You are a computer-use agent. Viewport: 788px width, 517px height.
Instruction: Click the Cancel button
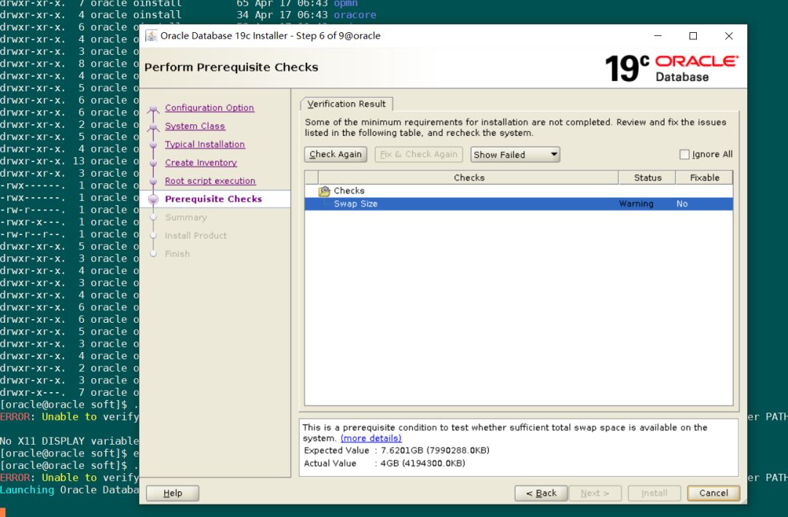coord(713,494)
